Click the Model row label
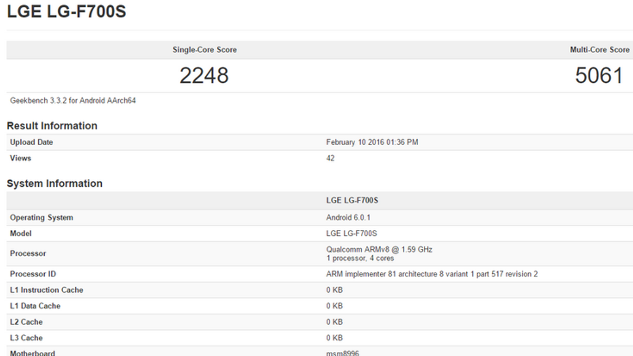Image resolution: width=633 pixels, height=356 pixels. point(21,233)
